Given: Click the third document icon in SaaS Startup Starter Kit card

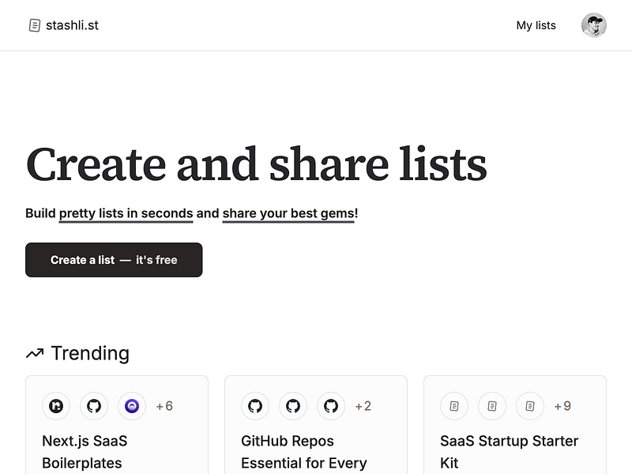Looking at the screenshot, I should [530, 406].
